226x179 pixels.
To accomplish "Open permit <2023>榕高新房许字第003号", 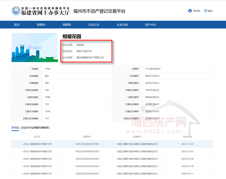I will [x=37, y=151].
